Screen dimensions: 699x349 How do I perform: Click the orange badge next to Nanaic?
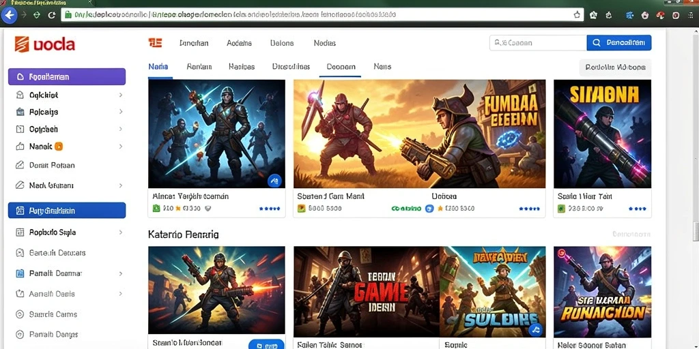tap(59, 146)
